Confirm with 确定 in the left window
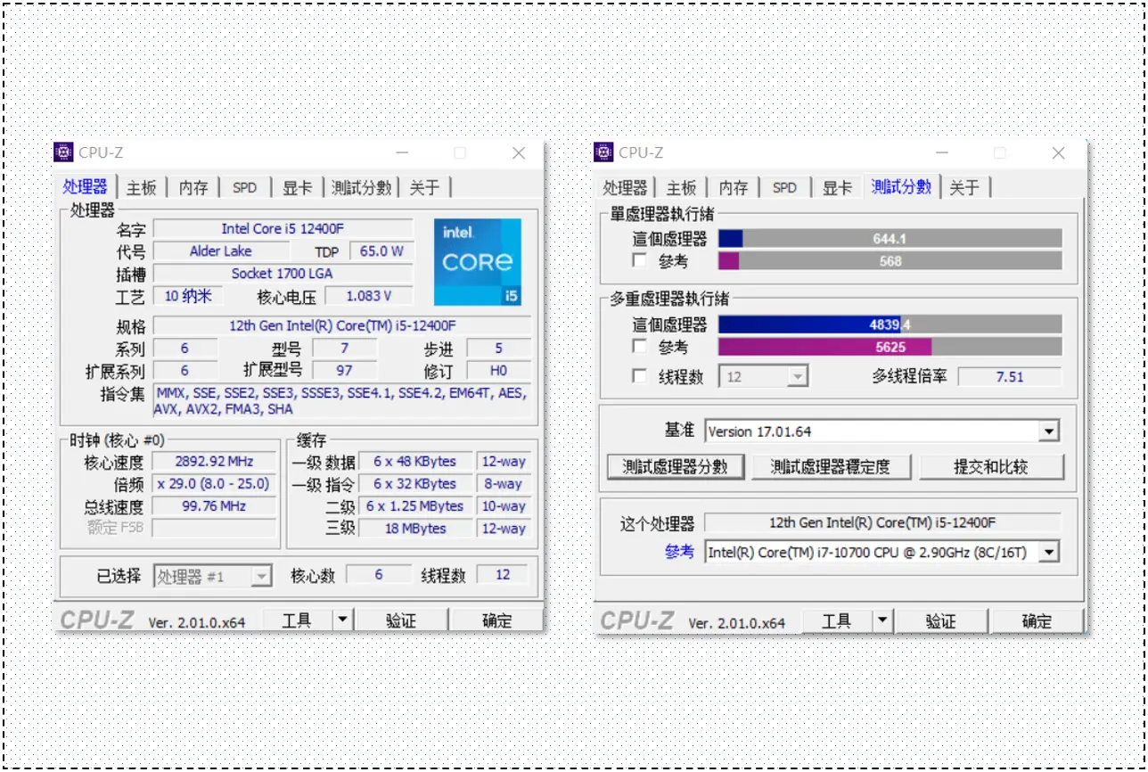This screenshot has width=1148, height=772. tap(496, 620)
